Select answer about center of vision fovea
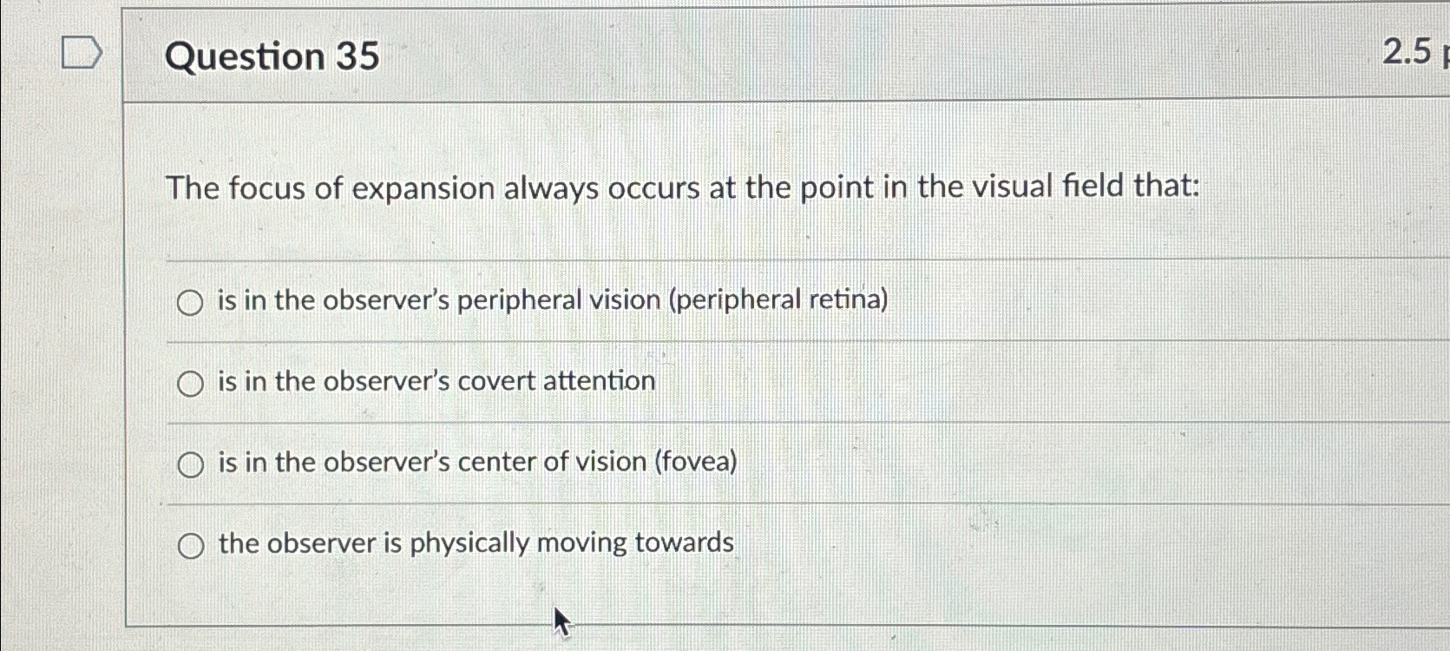Viewport: 1450px width, 651px height. point(189,464)
